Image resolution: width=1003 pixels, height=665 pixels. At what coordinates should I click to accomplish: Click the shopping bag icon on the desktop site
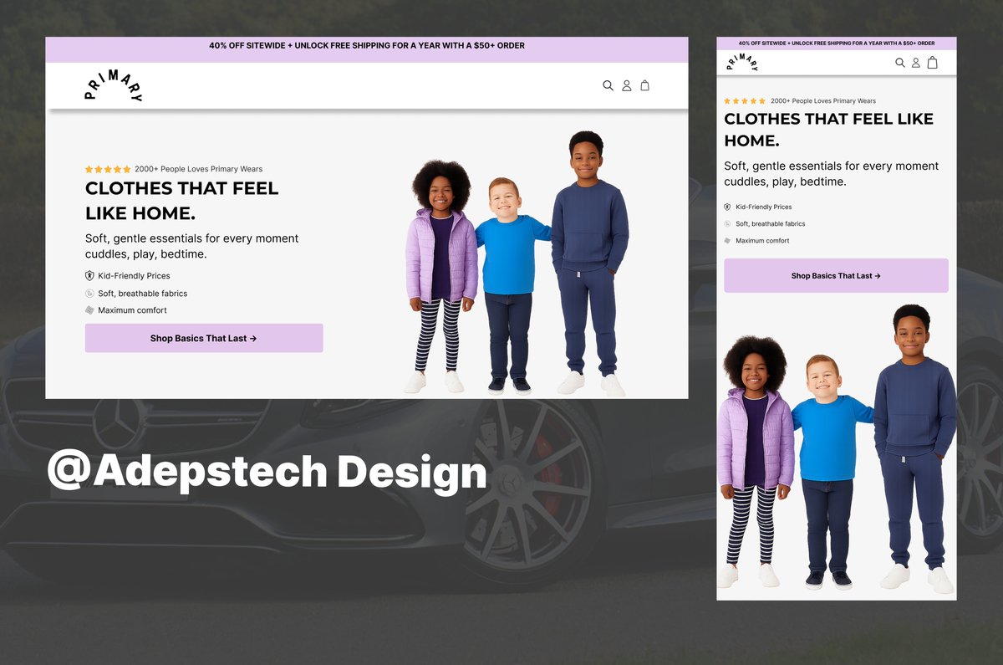(x=644, y=84)
